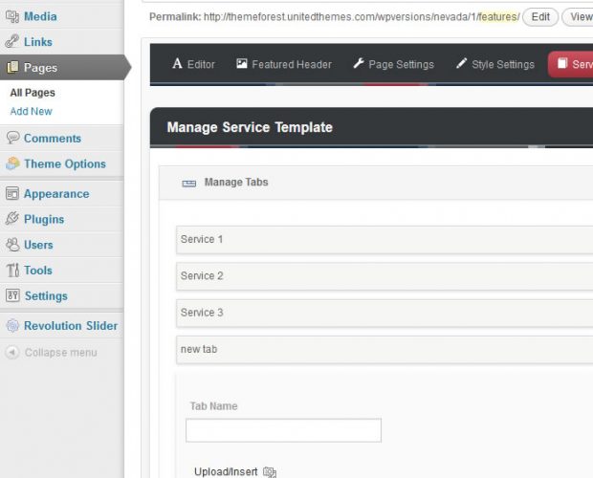
Task: Open the Style Settings tab
Action: click(x=494, y=65)
